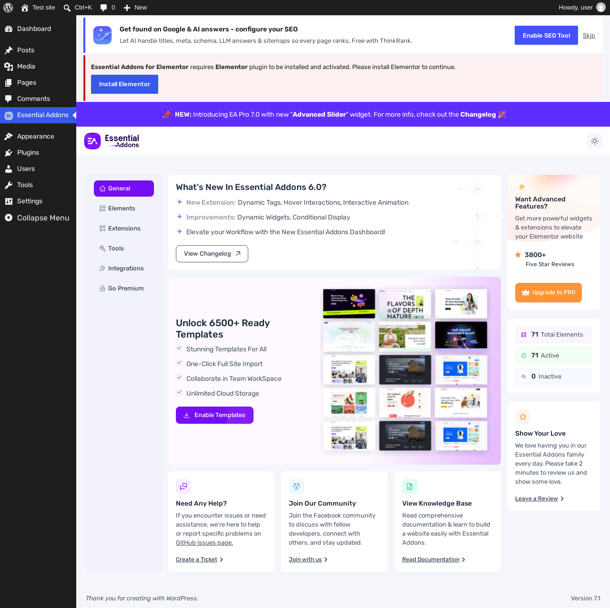Open Essential Addons in admin menu
Screen dimensions: 610x608
[38, 115]
